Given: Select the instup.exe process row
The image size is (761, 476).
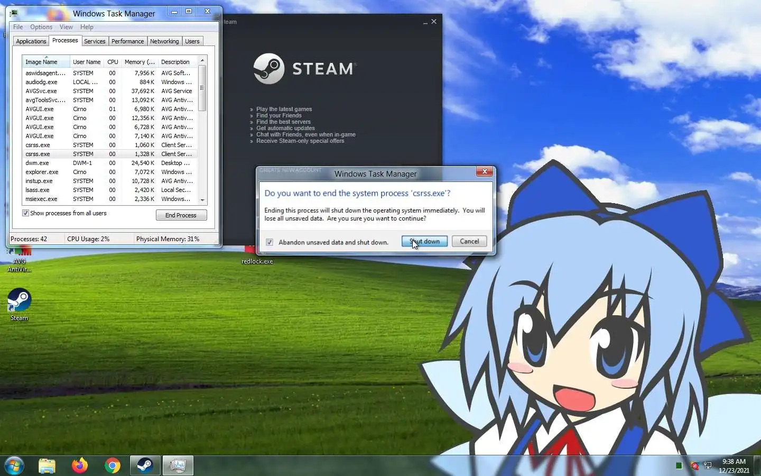Looking at the screenshot, I should click(x=110, y=181).
